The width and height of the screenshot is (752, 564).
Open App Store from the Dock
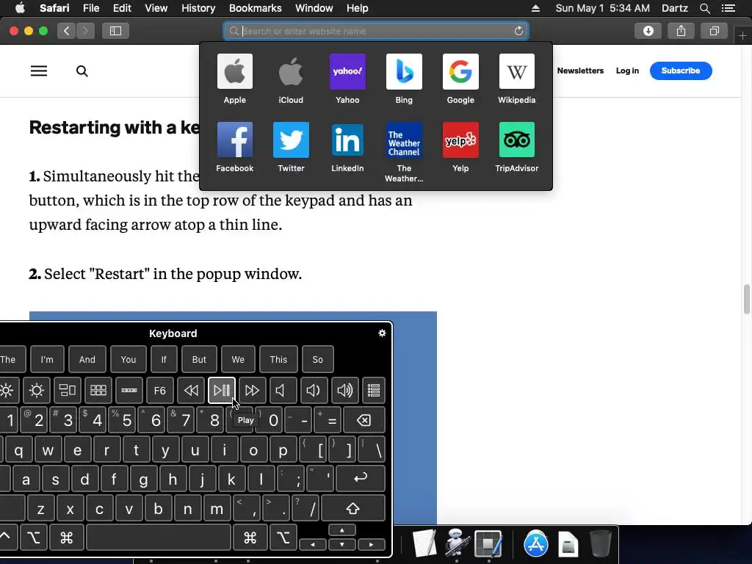point(535,544)
